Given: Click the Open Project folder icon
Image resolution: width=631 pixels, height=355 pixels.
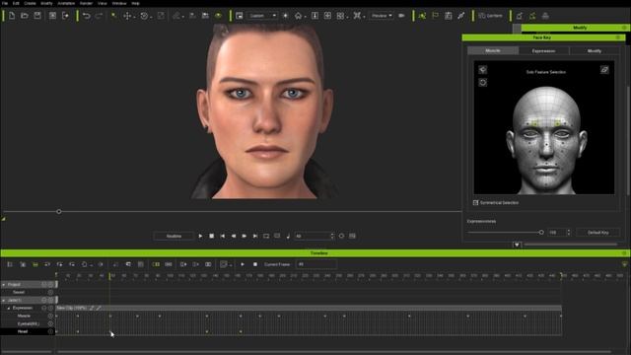Looking at the screenshot, I should (x=25, y=16).
